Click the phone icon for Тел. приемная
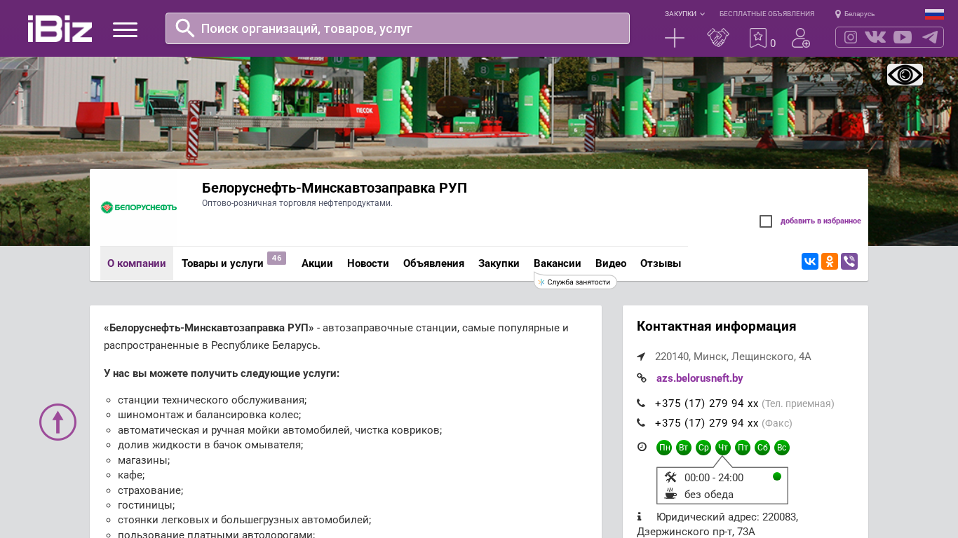Image resolution: width=958 pixels, height=538 pixels. (641, 403)
